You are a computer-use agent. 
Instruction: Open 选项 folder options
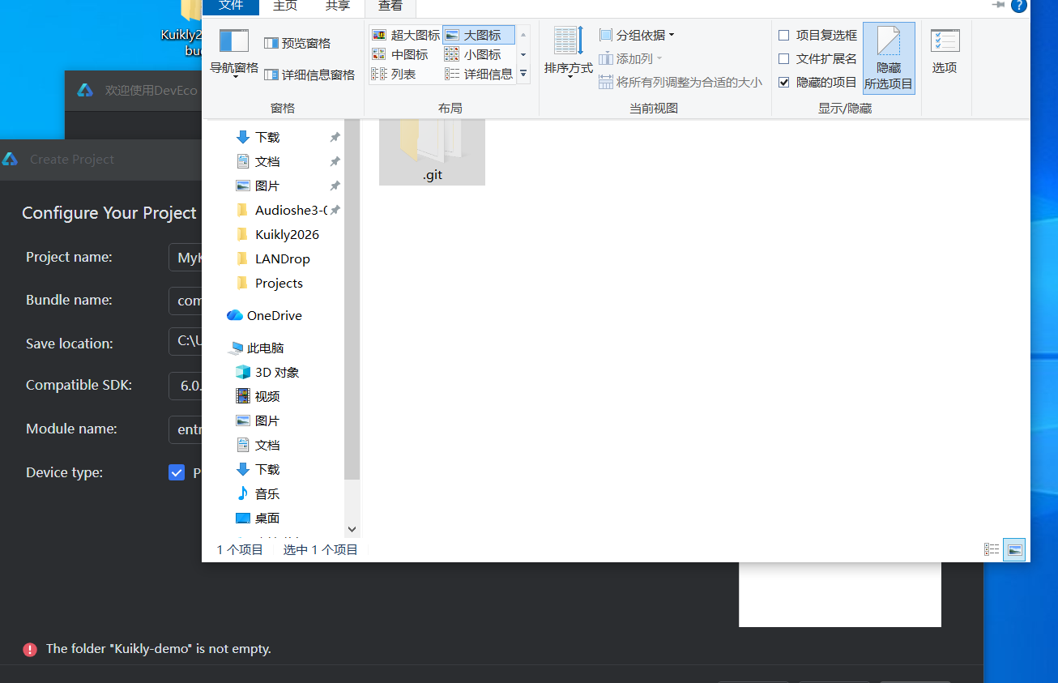(x=945, y=51)
